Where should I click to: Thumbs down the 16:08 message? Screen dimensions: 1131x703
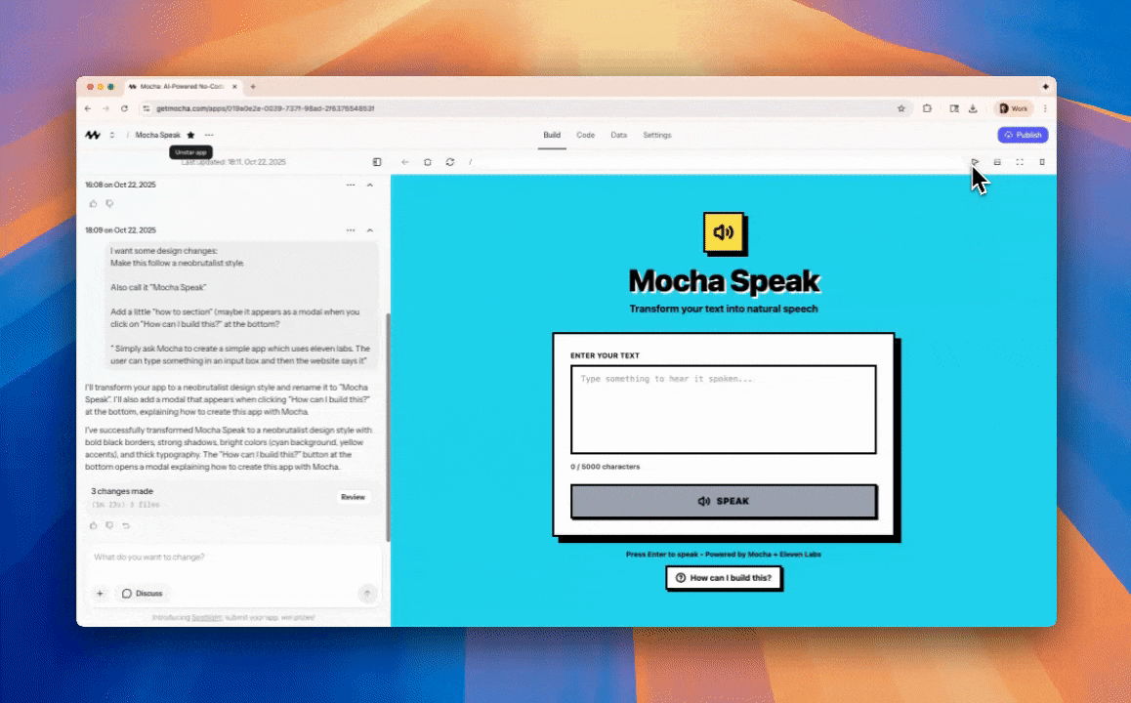[x=109, y=203]
